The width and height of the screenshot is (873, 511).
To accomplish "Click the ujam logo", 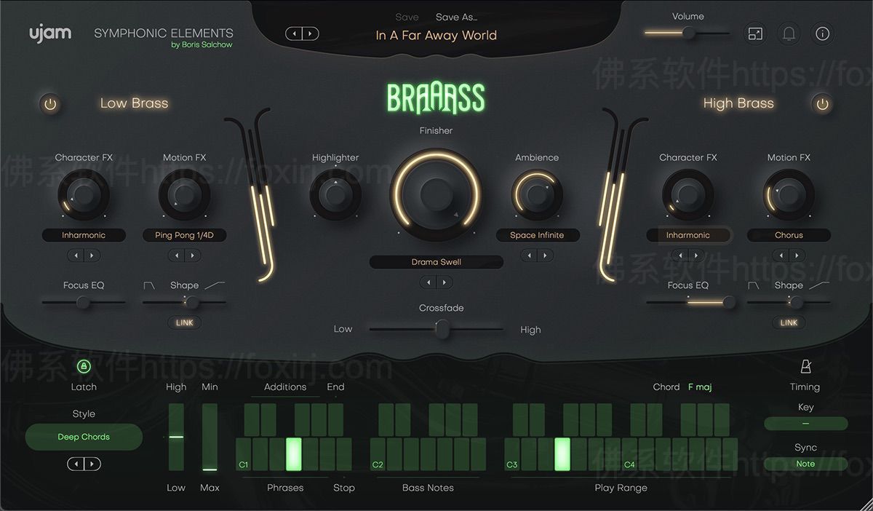I will click(x=51, y=32).
